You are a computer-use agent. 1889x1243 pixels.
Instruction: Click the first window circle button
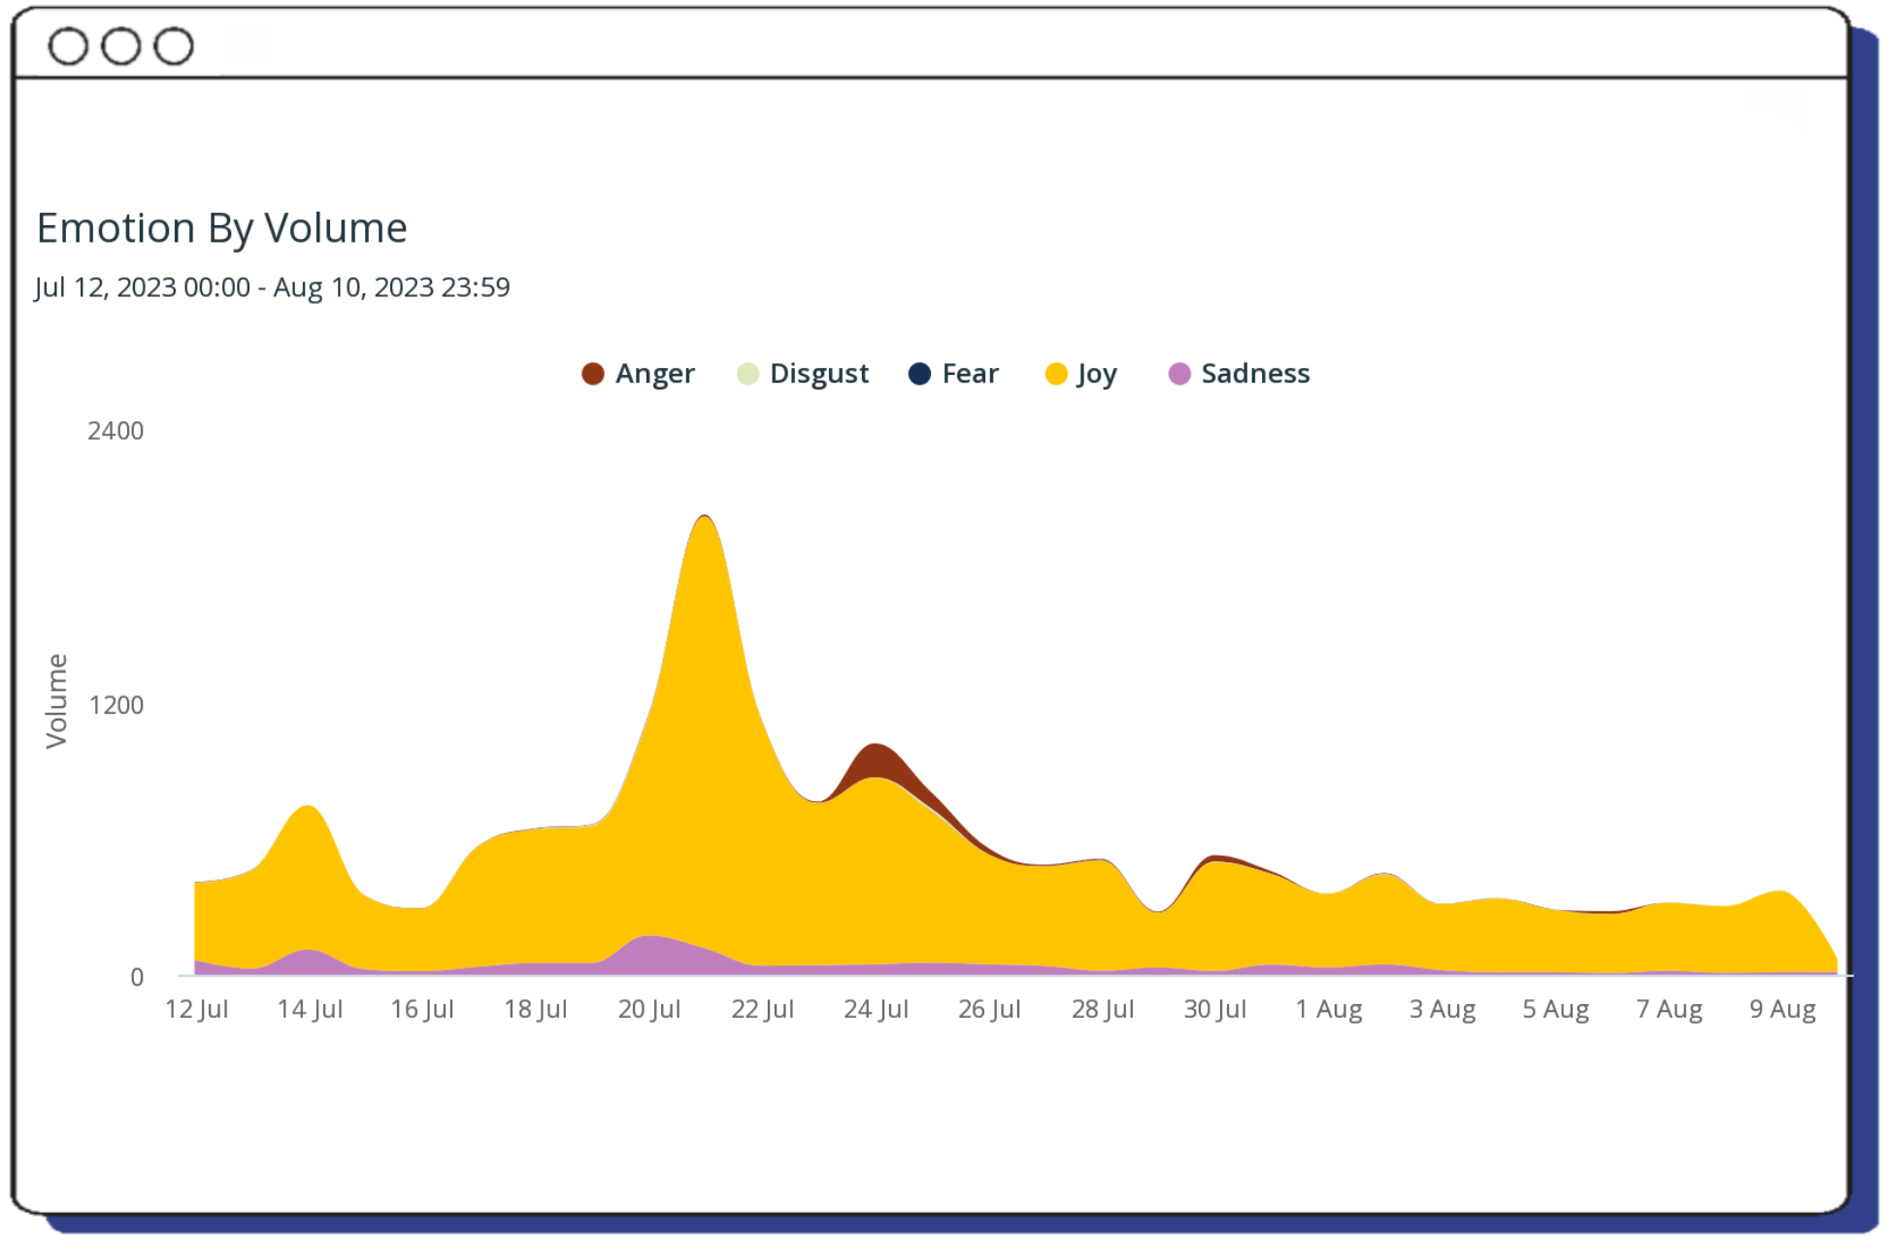(x=68, y=46)
